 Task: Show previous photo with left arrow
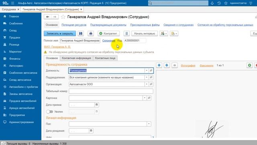(159, 65)
